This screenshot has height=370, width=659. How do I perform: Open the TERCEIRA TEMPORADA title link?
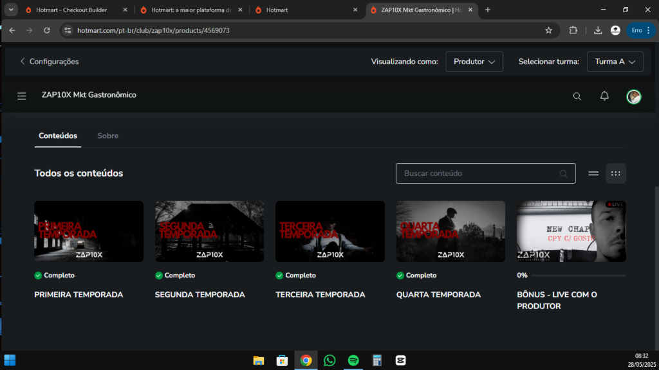click(x=320, y=294)
